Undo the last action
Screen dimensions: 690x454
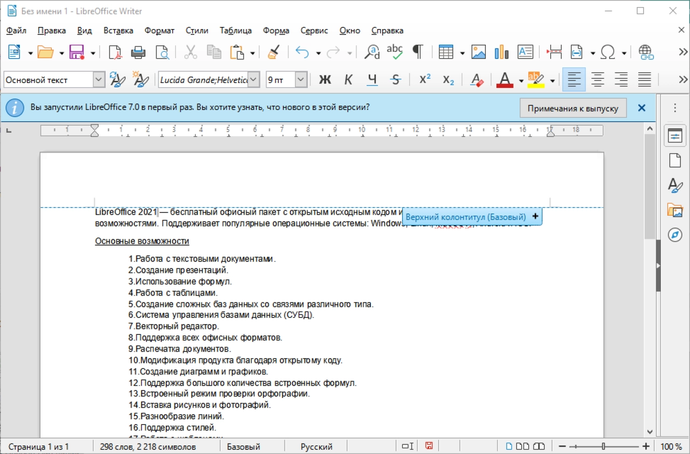(302, 52)
